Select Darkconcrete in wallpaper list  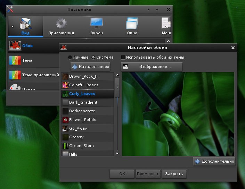click(88, 111)
